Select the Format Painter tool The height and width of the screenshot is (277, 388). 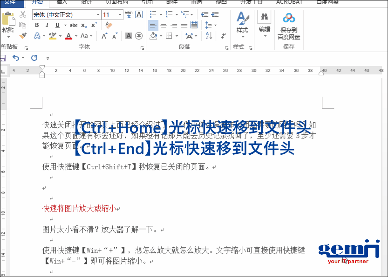[23, 36]
